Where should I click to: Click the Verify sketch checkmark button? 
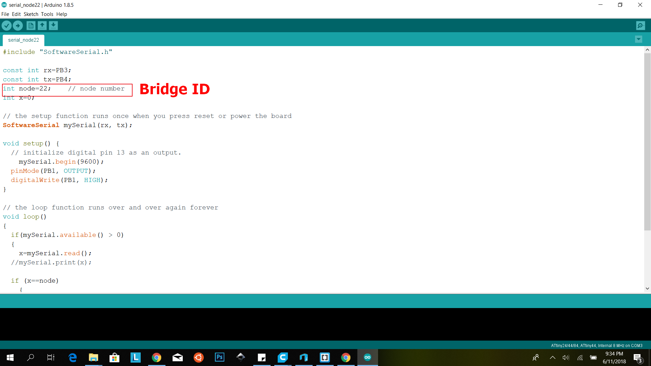[6, 25]
